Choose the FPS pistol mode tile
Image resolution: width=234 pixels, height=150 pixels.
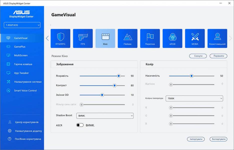coord(83,38)
